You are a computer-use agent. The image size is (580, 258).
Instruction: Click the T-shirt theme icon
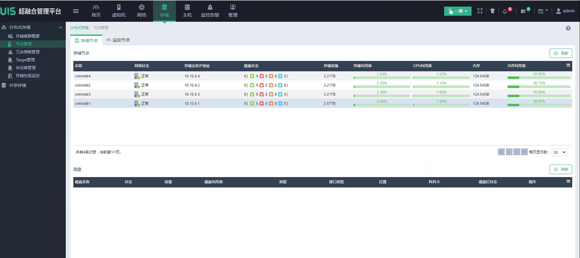coord(492,11)
